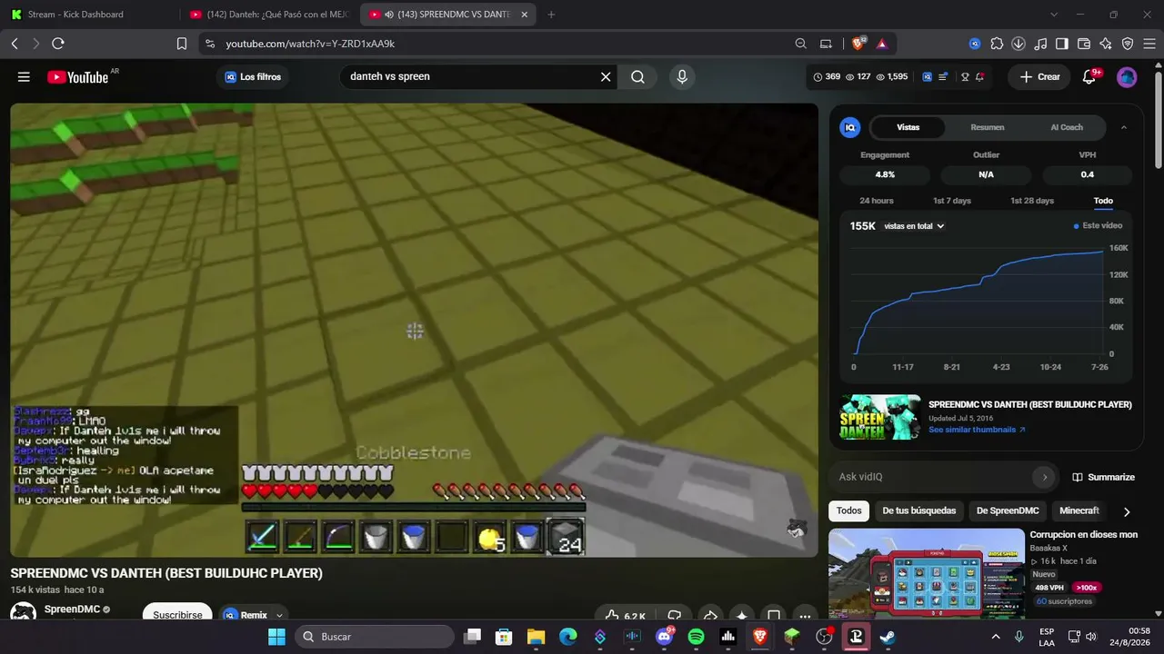
Task: Send the Ask vidIQ query arrow
Action: tap(1045, 477)
